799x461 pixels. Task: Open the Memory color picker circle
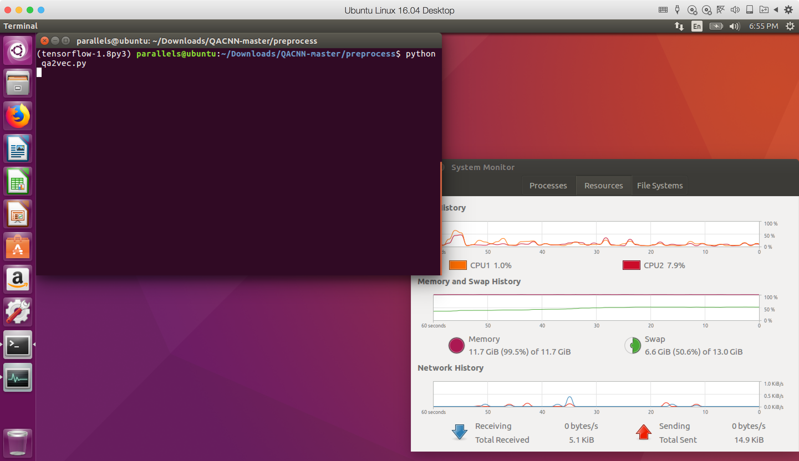pos(456,345)
